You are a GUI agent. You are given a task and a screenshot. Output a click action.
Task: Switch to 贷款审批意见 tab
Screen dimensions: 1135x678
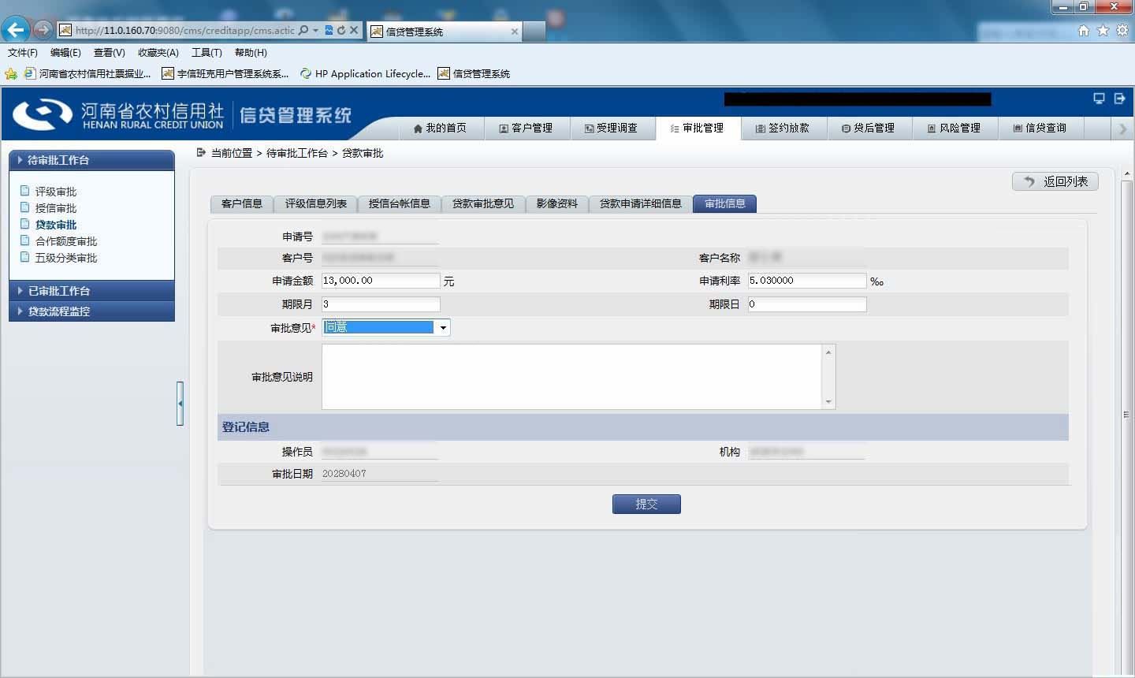483,204
